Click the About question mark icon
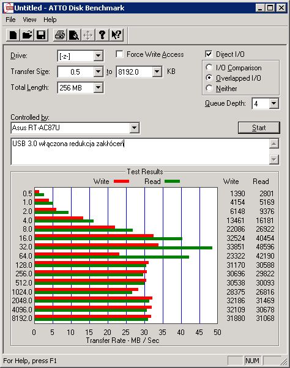 [x=102, y=35]
